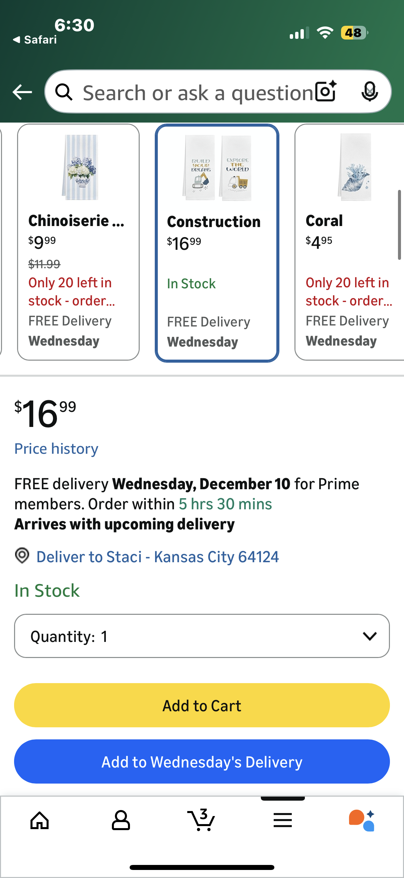Screen dimensions: 404x878
Task: Click the Quantity dropdown chevron arrow
Action: (x=369, y=636)
